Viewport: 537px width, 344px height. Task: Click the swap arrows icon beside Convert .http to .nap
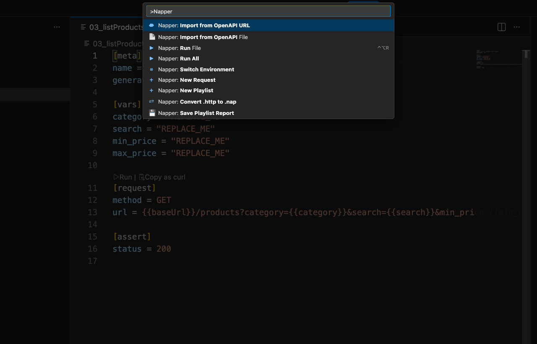pos(151,102)
